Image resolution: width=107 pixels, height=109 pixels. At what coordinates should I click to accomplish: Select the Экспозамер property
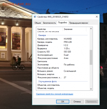click(x=43, y=65)
